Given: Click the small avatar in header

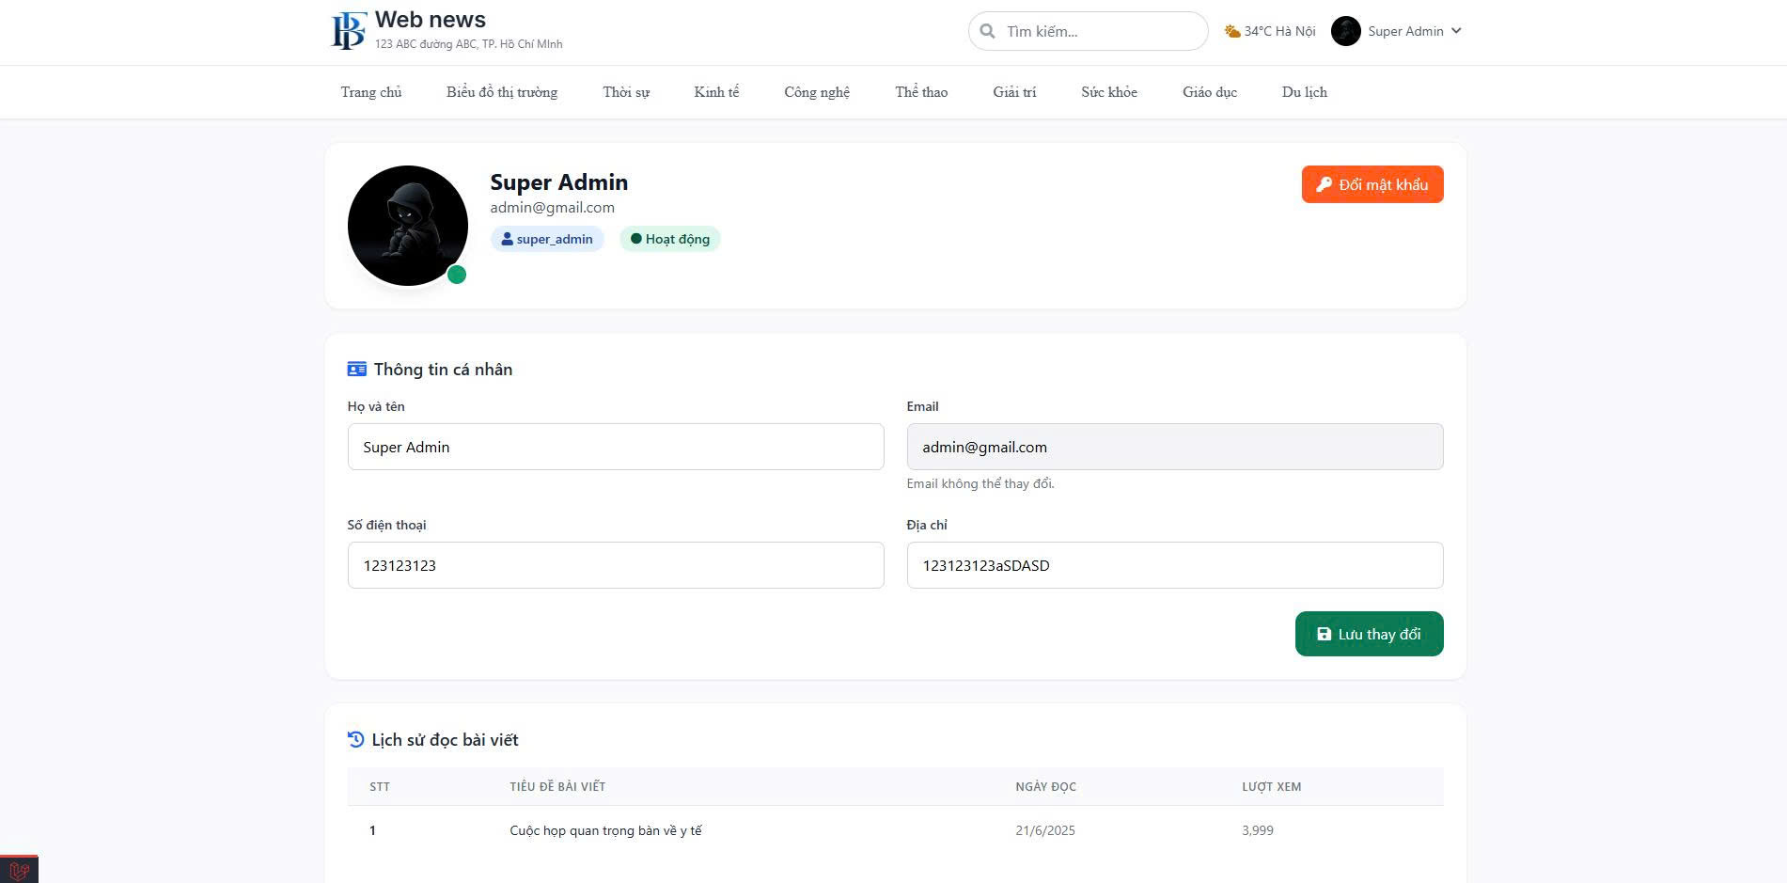Looking at the screenshot, I should (1345, 31).
